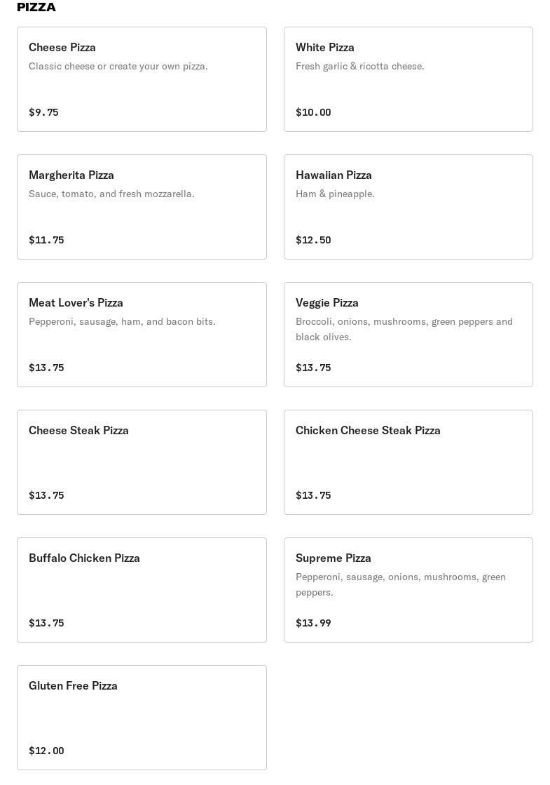
Task: Click the $13.99 Supreme Pizza price
Action: [x=313, y=623]
